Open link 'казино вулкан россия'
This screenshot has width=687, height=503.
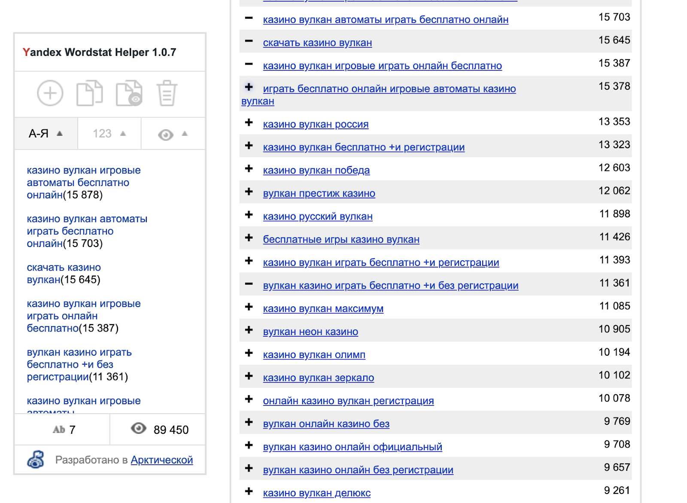tap(316, 124)
